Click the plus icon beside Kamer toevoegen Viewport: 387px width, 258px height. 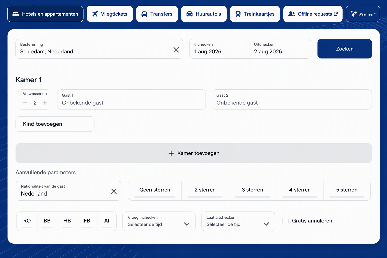click(171, 153)
